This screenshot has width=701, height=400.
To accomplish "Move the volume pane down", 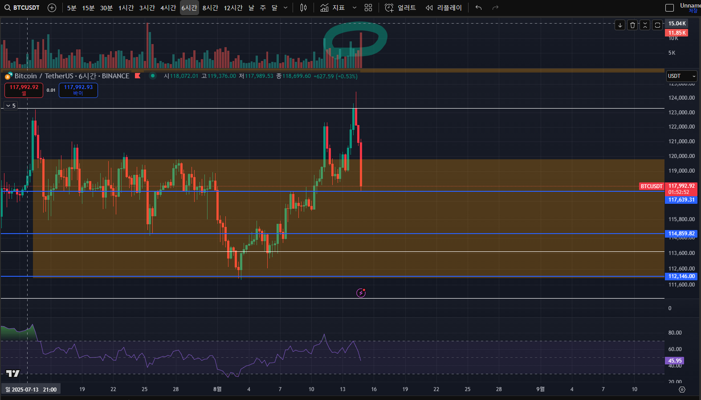I will pos(620,25).
